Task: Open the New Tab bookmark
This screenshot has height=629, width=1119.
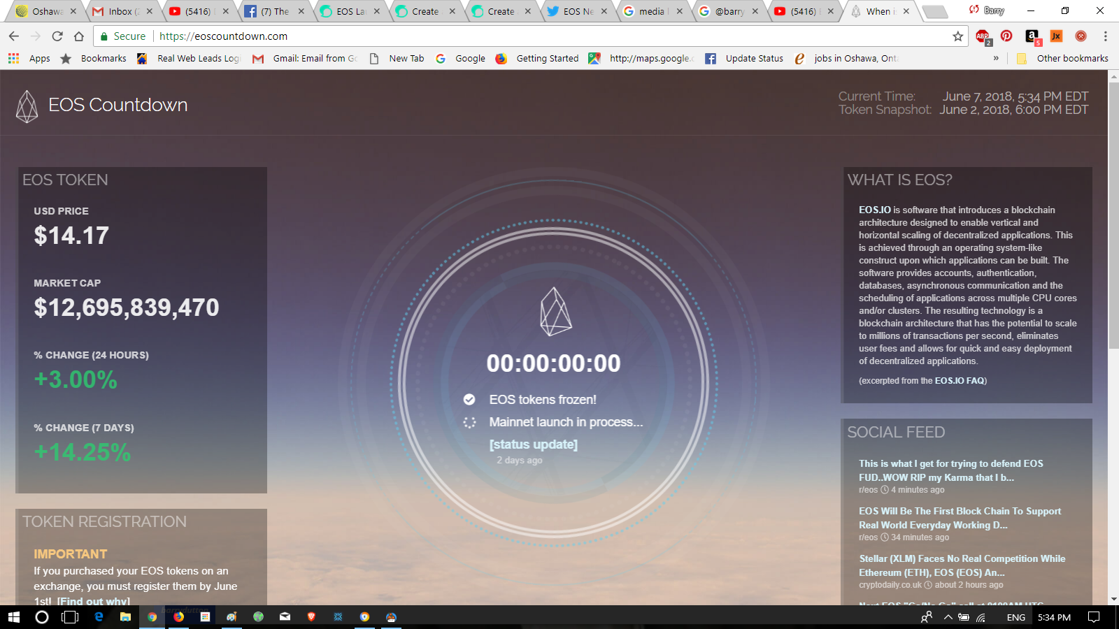Action: [397, 59]
